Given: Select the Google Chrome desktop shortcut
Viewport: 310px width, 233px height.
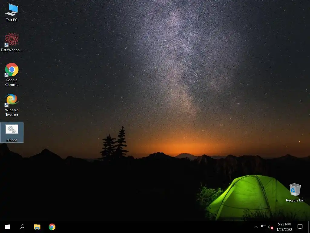Looking at the screenshot, I should pyautogui.click(x=12, y=75).
